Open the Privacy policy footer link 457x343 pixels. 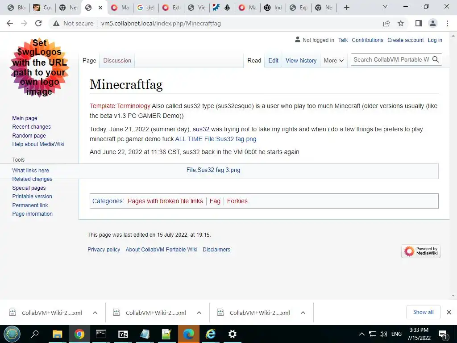point(104,249)
